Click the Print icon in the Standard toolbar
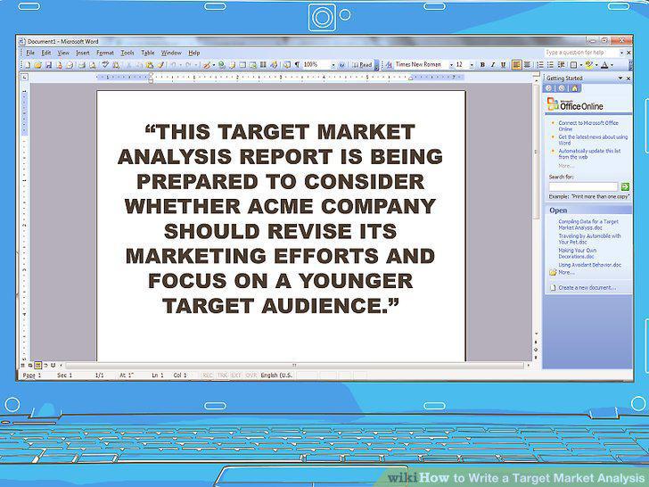This screenshot has width=649, height=487. pyautogui.click(x=81, y=64)
